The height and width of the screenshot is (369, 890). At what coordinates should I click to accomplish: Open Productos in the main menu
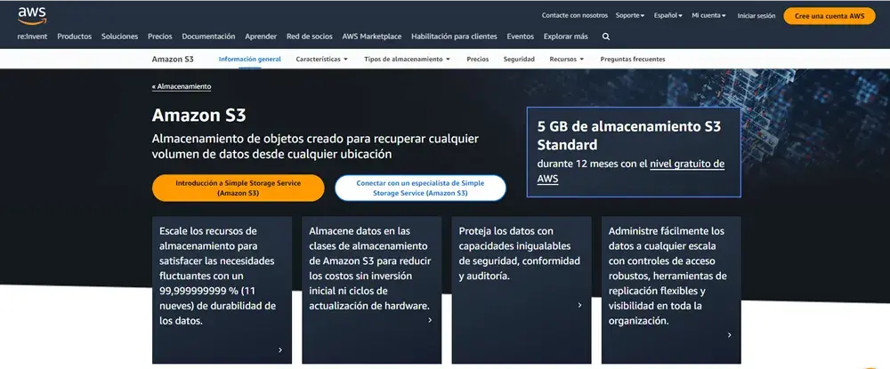coord(75,36)
